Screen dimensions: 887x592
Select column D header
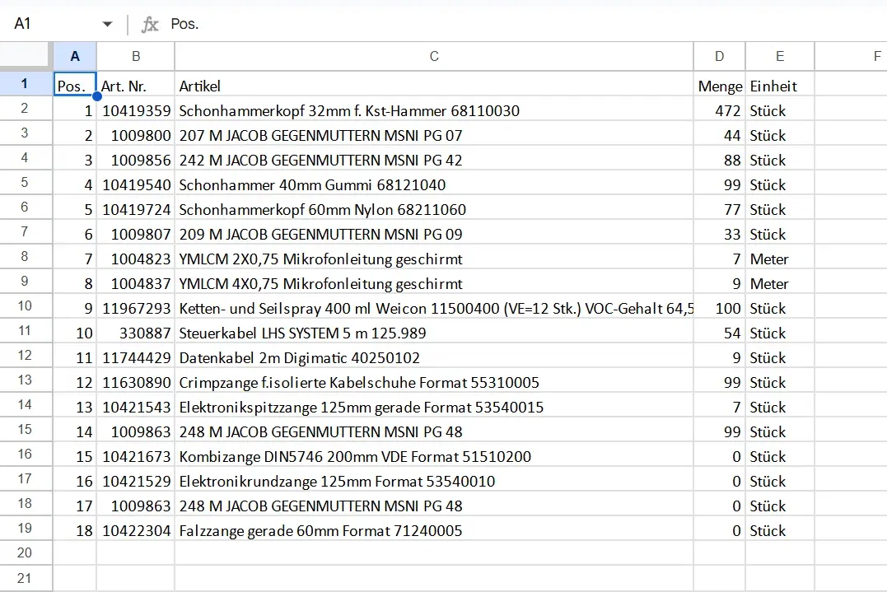click(720, 56)
